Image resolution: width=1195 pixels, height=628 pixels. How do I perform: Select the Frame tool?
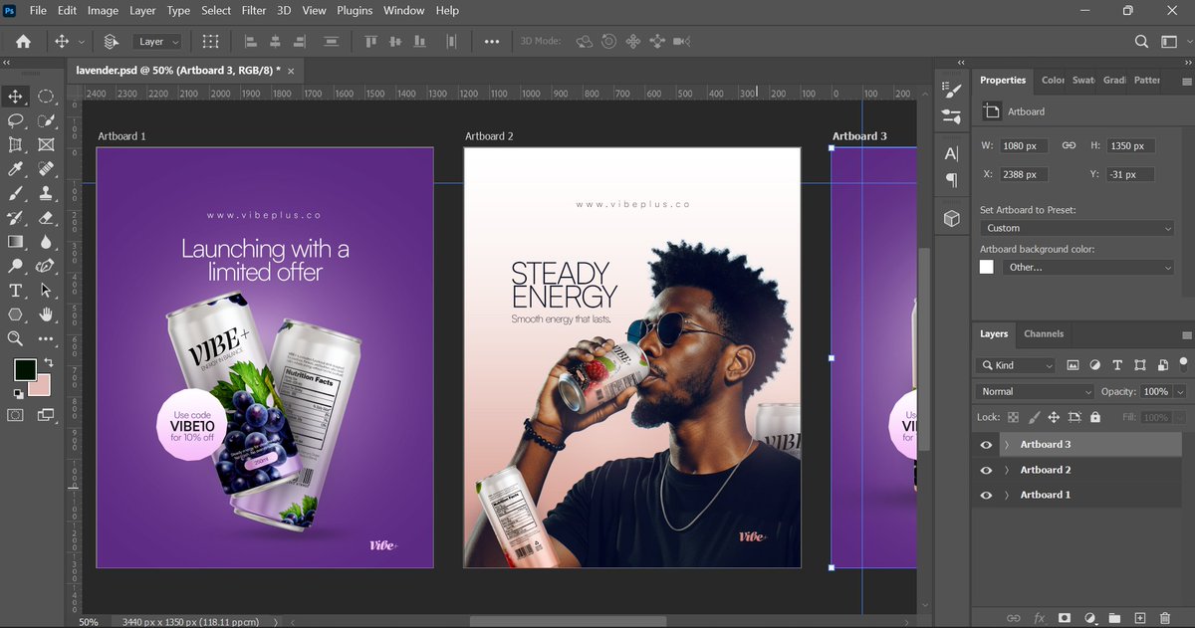46,145
